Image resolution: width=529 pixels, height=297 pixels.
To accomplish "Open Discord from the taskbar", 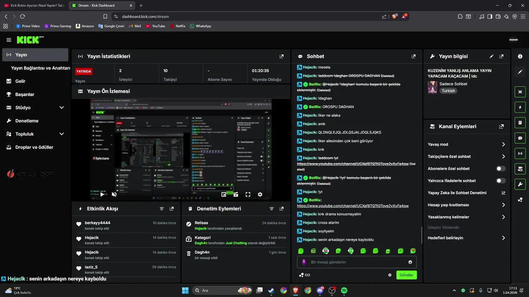I will point(319,290).
